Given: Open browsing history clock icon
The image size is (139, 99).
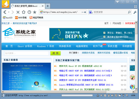Looking at the screenshot, I should (x=29, y=12).
